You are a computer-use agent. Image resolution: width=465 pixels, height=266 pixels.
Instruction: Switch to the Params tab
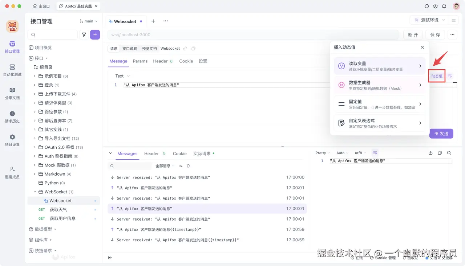(x=140, y=61)
